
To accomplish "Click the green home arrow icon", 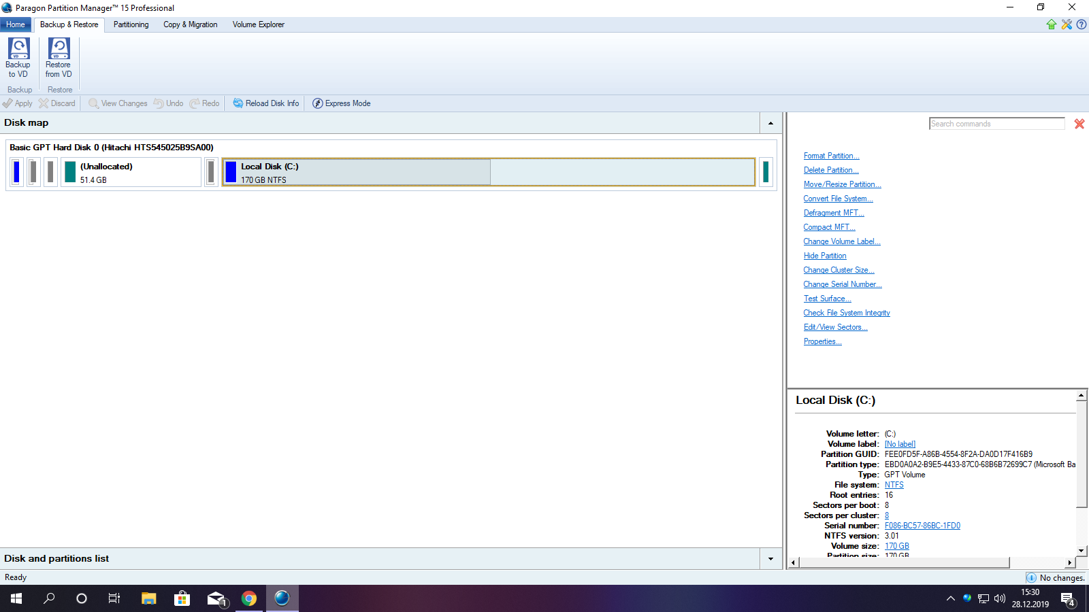I will pos(1052,24).
